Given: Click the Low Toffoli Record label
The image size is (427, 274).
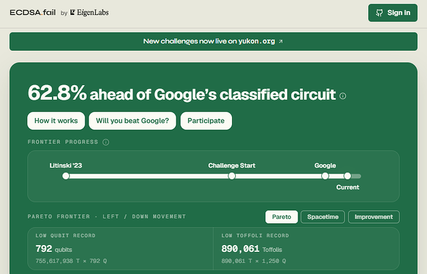Looking at the screenshot, I should (x=255, y=236).
